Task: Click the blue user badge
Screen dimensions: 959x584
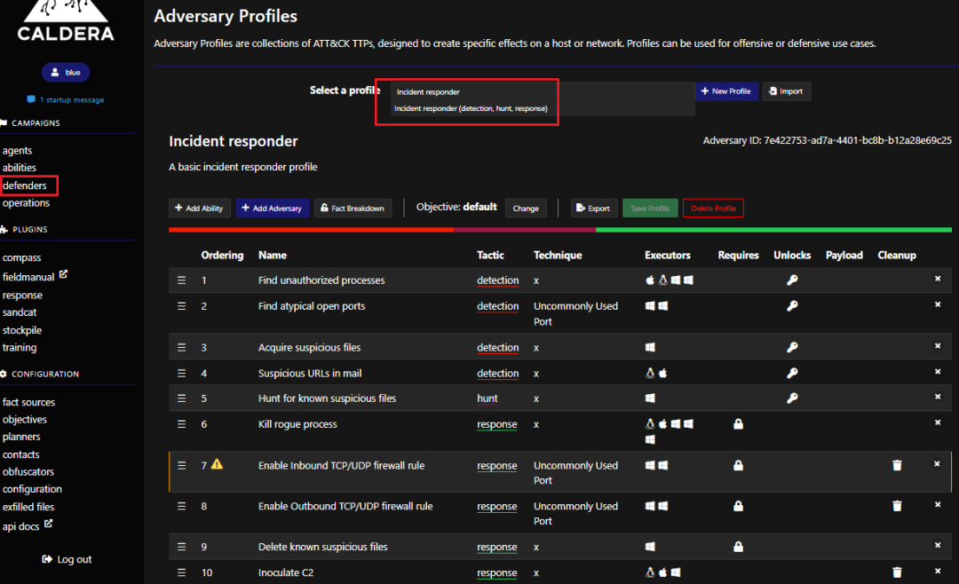Action: (x=66, y=72)
